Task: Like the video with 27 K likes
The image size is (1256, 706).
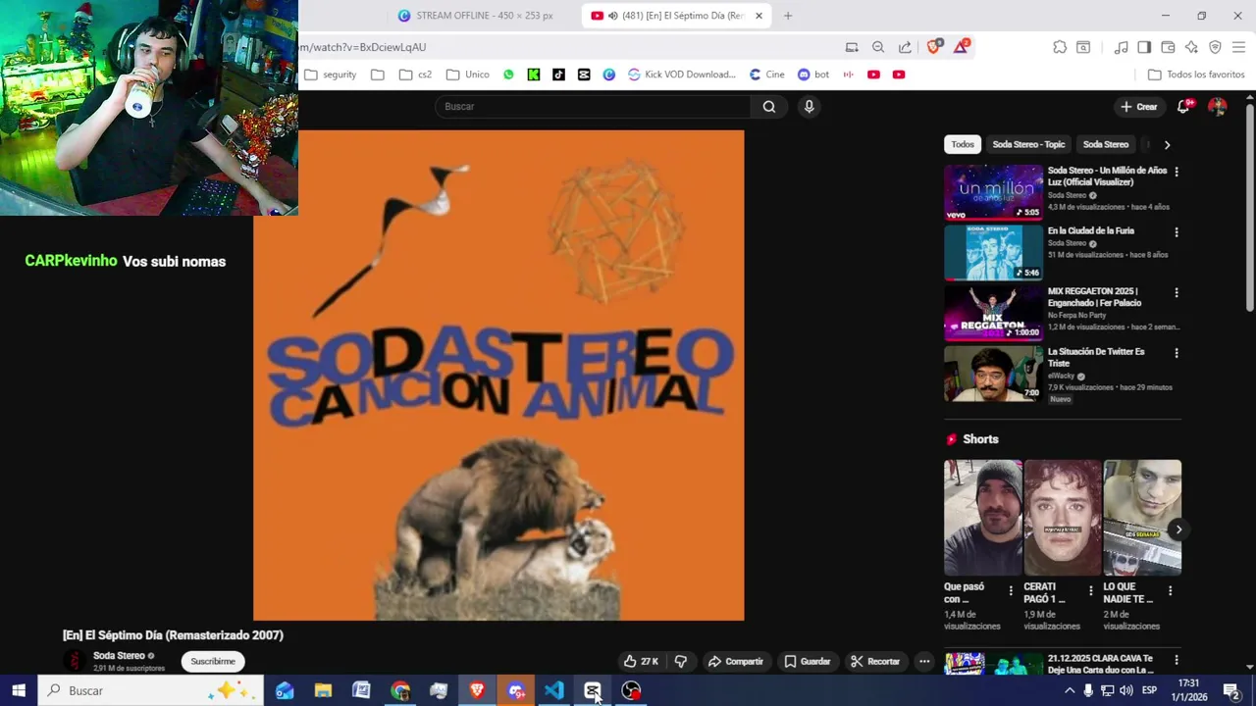Action: point(641,662)
